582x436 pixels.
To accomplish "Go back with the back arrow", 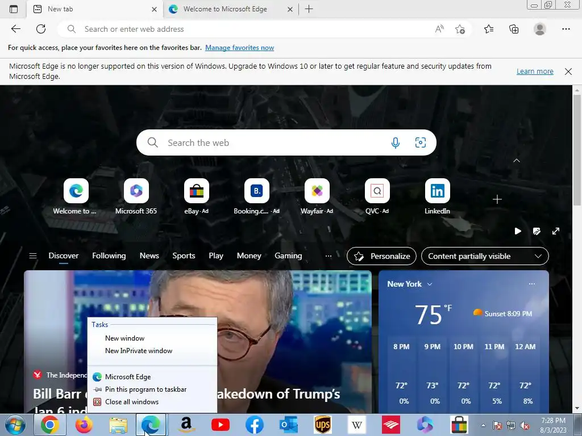I will click(15, 29).
